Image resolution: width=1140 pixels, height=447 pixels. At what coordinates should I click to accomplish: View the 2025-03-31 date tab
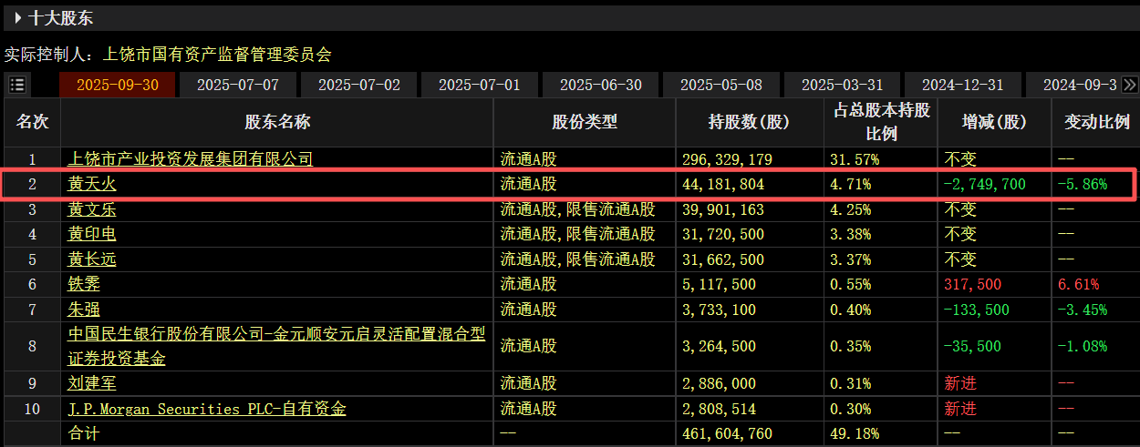coord(842,85)
